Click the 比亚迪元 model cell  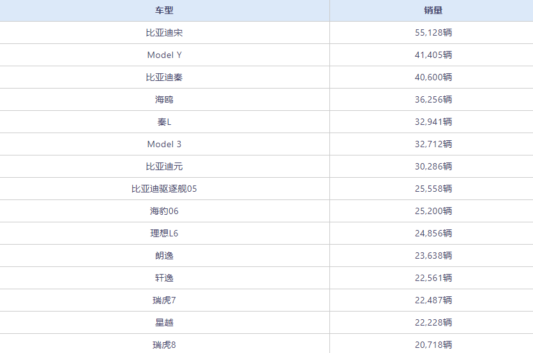pos(164,167)
